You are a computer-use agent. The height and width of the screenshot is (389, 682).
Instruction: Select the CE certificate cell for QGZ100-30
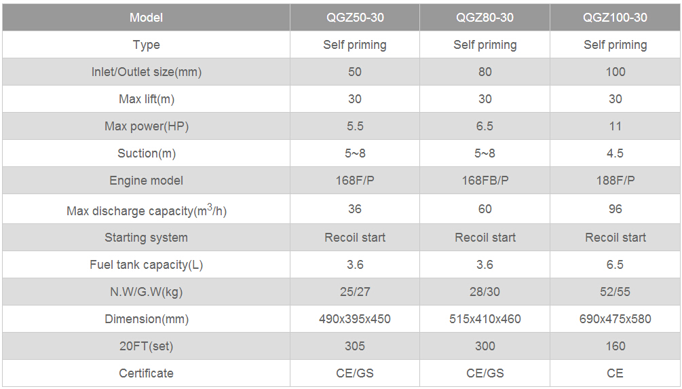[615, 373]
